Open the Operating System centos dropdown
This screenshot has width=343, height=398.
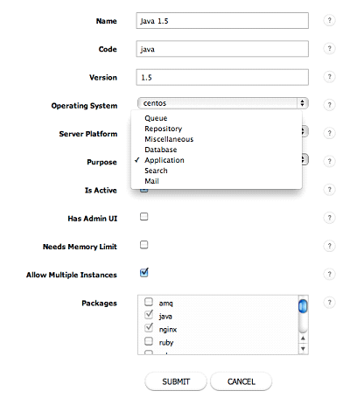[223, 103]
